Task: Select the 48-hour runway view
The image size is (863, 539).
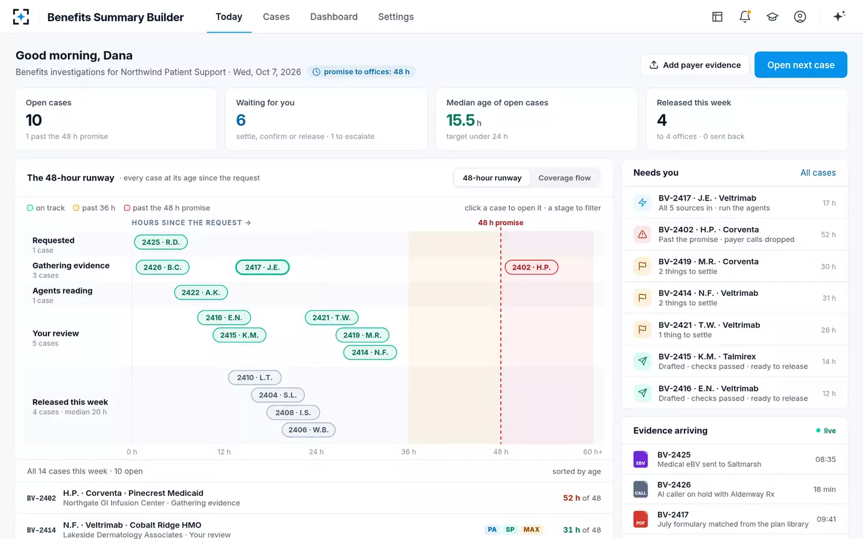Action: tap(492, 178)
